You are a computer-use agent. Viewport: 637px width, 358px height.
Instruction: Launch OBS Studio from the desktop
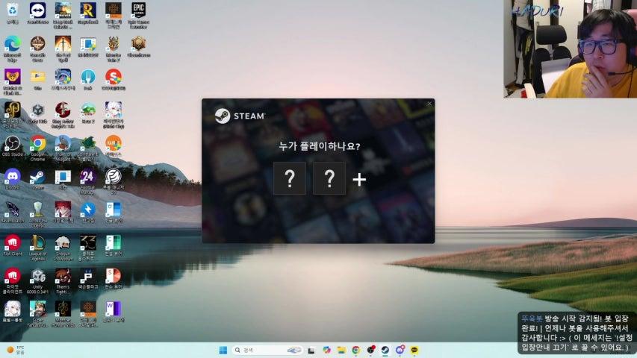pos(13,146)
